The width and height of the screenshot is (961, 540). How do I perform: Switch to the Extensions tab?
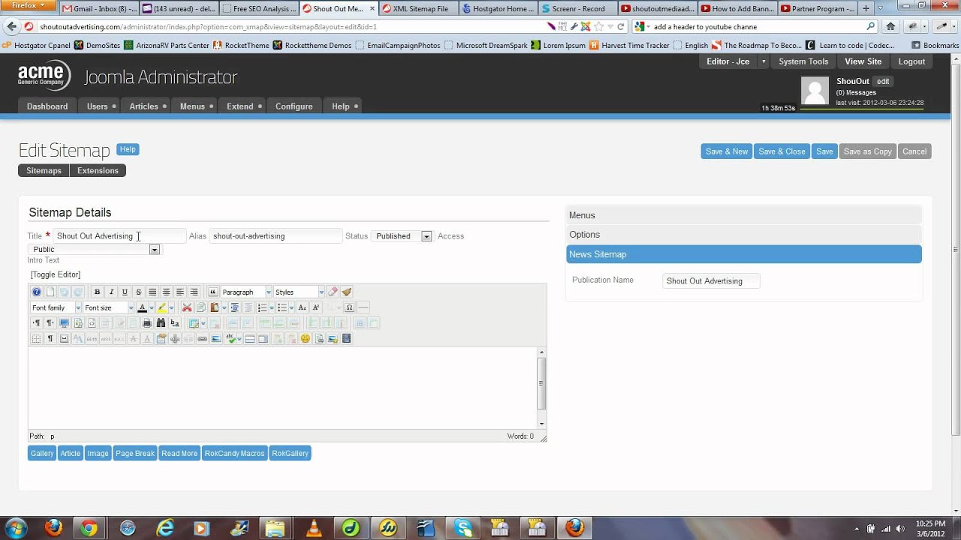pyautogui.click(x=98, y=171)
